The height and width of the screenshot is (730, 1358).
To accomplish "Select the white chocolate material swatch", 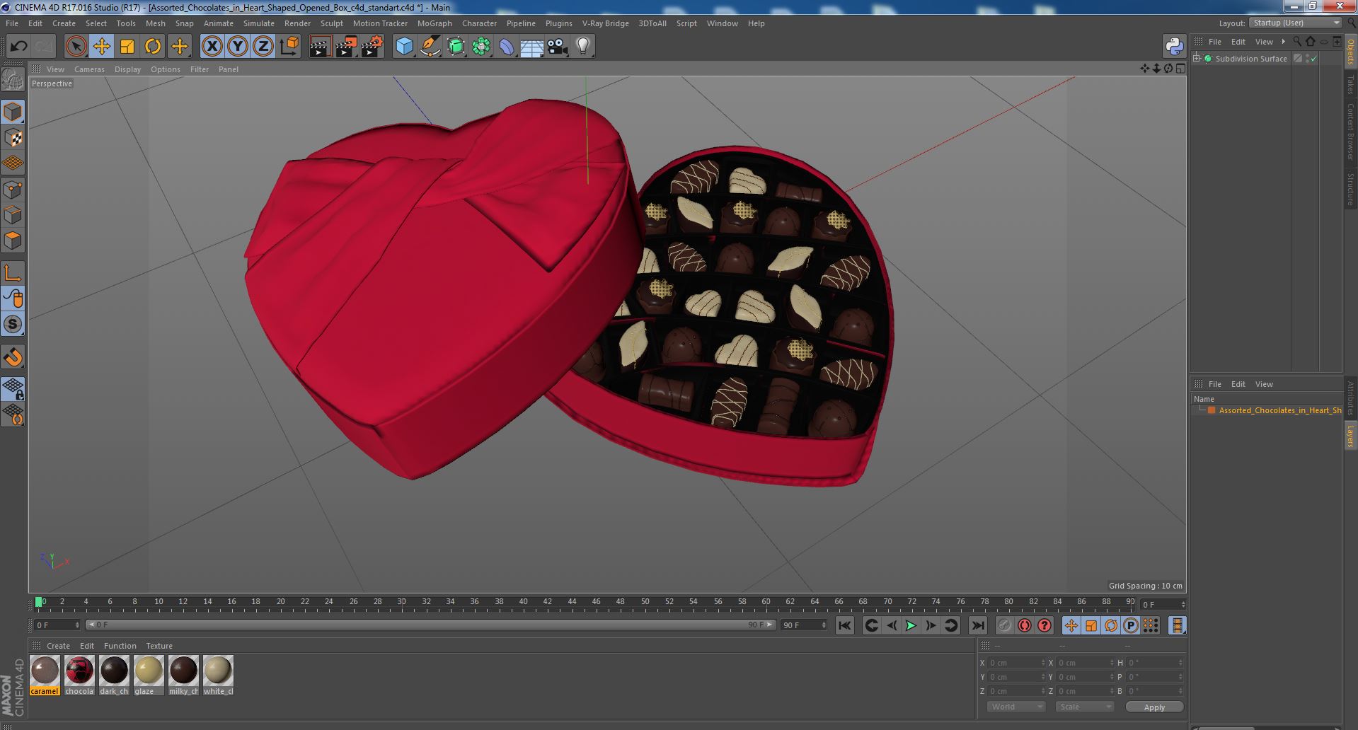I will [218, 676].
